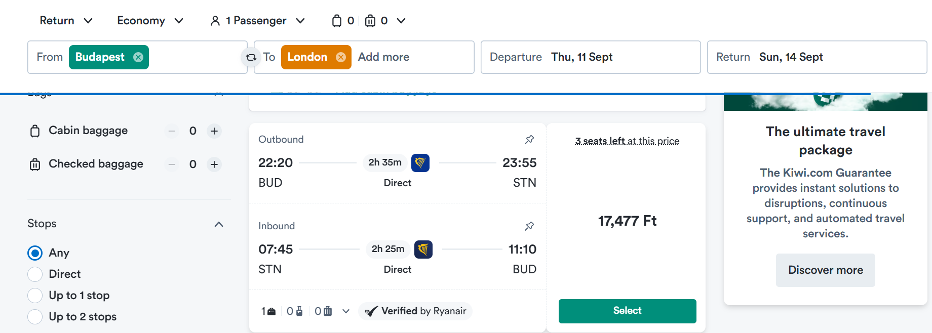
Task: Swap origin and destination cities
Action: click(x=251, y=57)
